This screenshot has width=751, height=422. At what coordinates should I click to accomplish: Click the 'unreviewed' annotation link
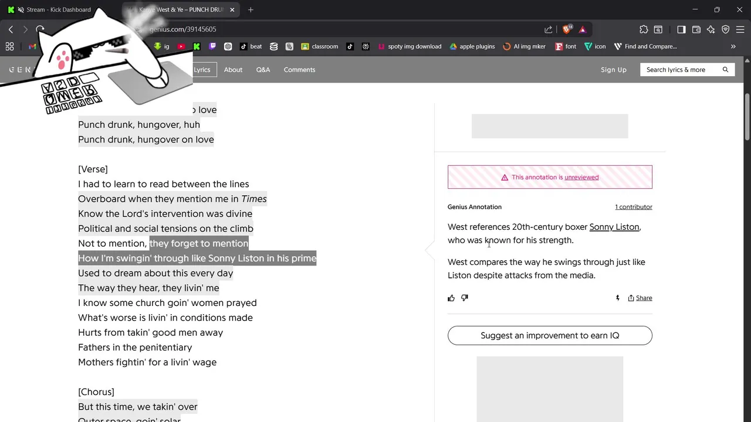tap(581, 177)
